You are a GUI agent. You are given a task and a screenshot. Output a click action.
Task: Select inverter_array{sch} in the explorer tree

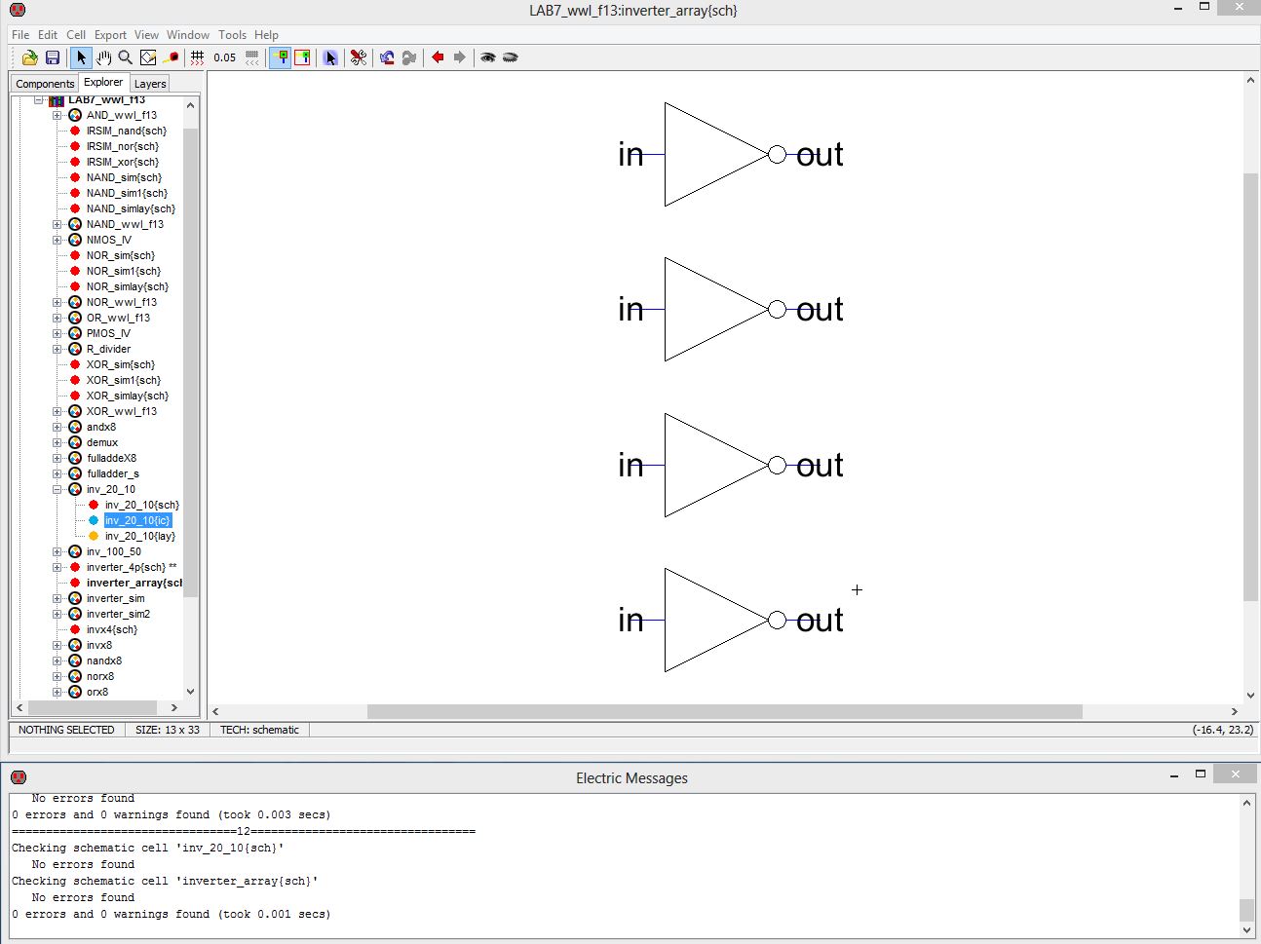point(134,583)
